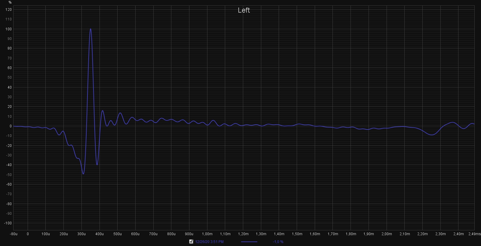Click the 0 label on the Y axis
The image size is (481, 246).
point(10,126)
